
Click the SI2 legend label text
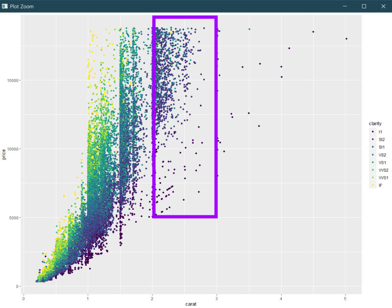tap(381, 139)
